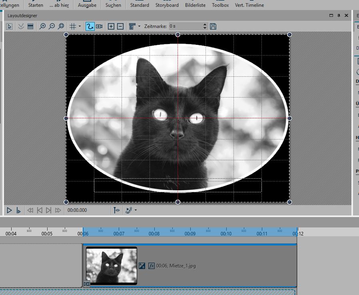Click the zoom-to-fit magnifier icon
Screen dimensions: 359x295
point(61,26)
